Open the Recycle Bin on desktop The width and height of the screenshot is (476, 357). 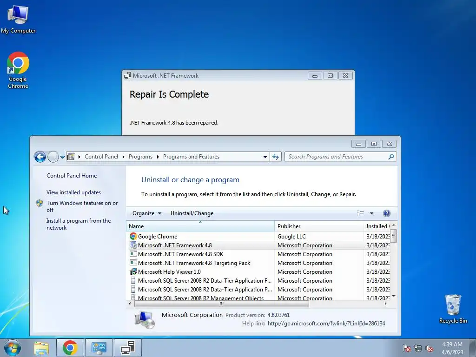click(x=453, y=309)
